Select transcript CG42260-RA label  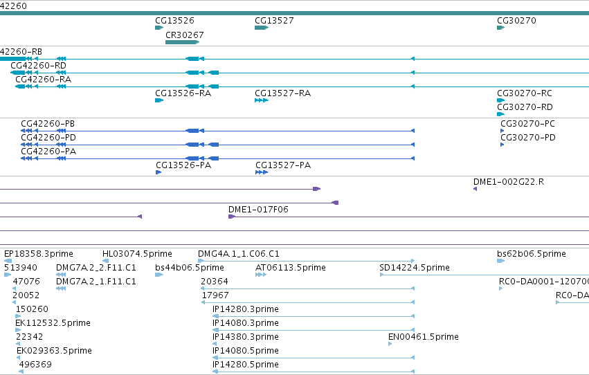pos(43,80)
